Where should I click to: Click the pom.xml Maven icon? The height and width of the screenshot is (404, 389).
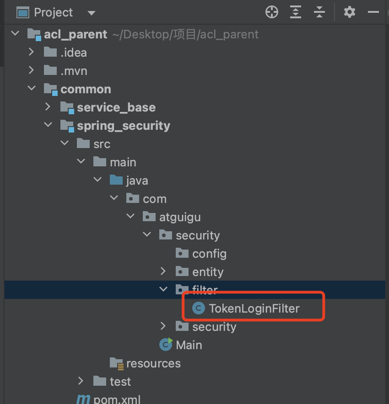[x=83, y=399]
